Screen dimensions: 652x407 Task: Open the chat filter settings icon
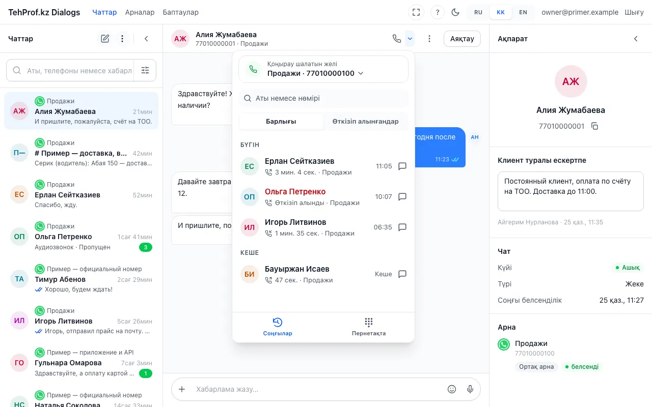[145, 71]
